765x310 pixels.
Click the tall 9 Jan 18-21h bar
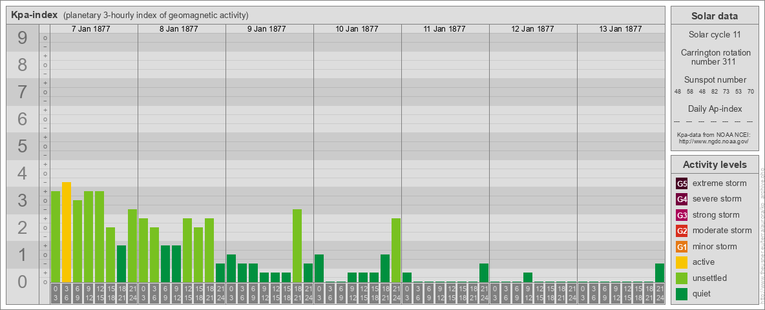point(297,245)
